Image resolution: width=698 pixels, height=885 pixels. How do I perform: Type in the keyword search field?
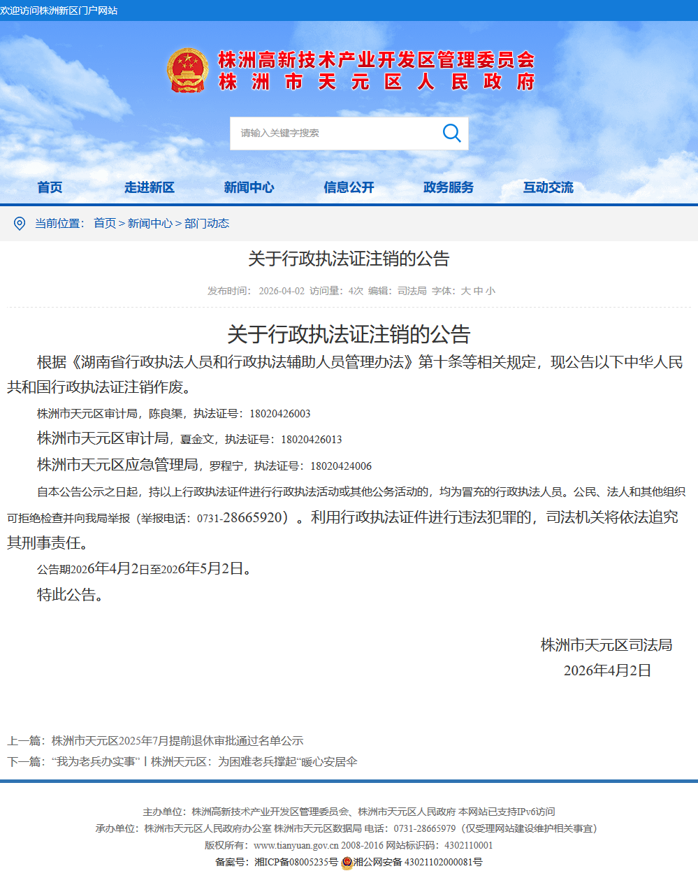pos(335,133)
